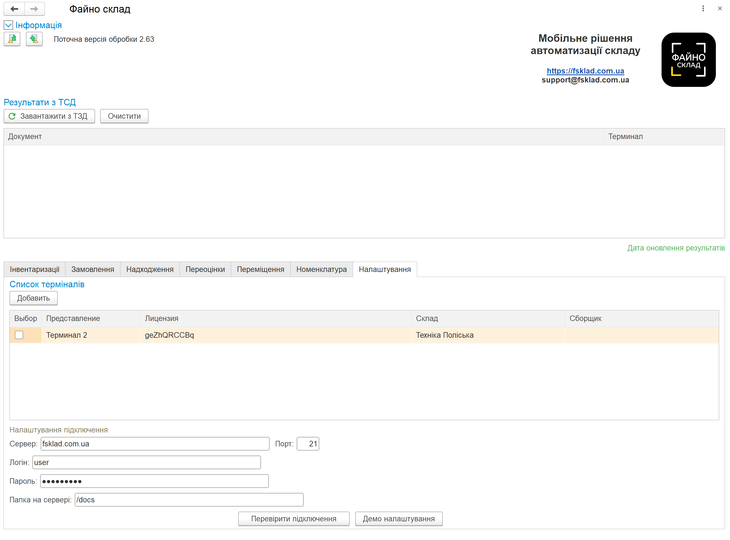730x540 pixels.
Task: Click the forward navigation arrow
Action: pyautogui.click(x=34, y=9)
